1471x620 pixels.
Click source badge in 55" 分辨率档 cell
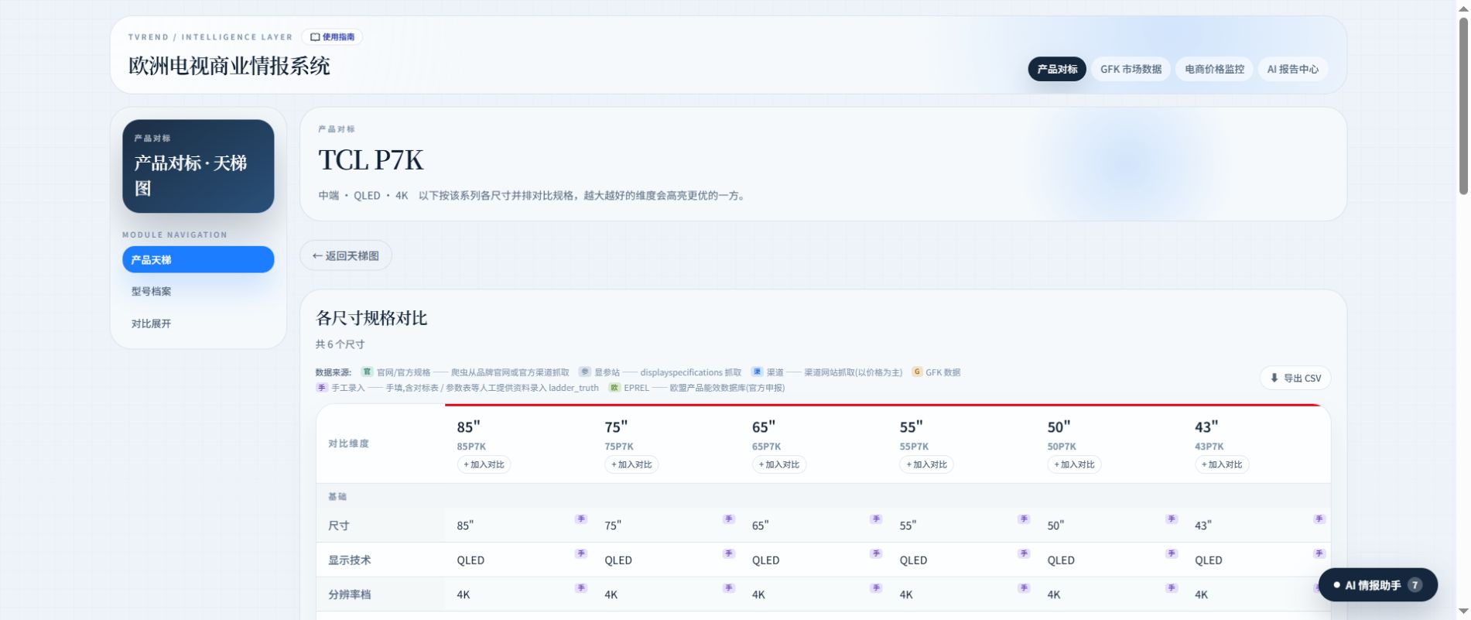pyautogui.click(x=1024, y=588)
